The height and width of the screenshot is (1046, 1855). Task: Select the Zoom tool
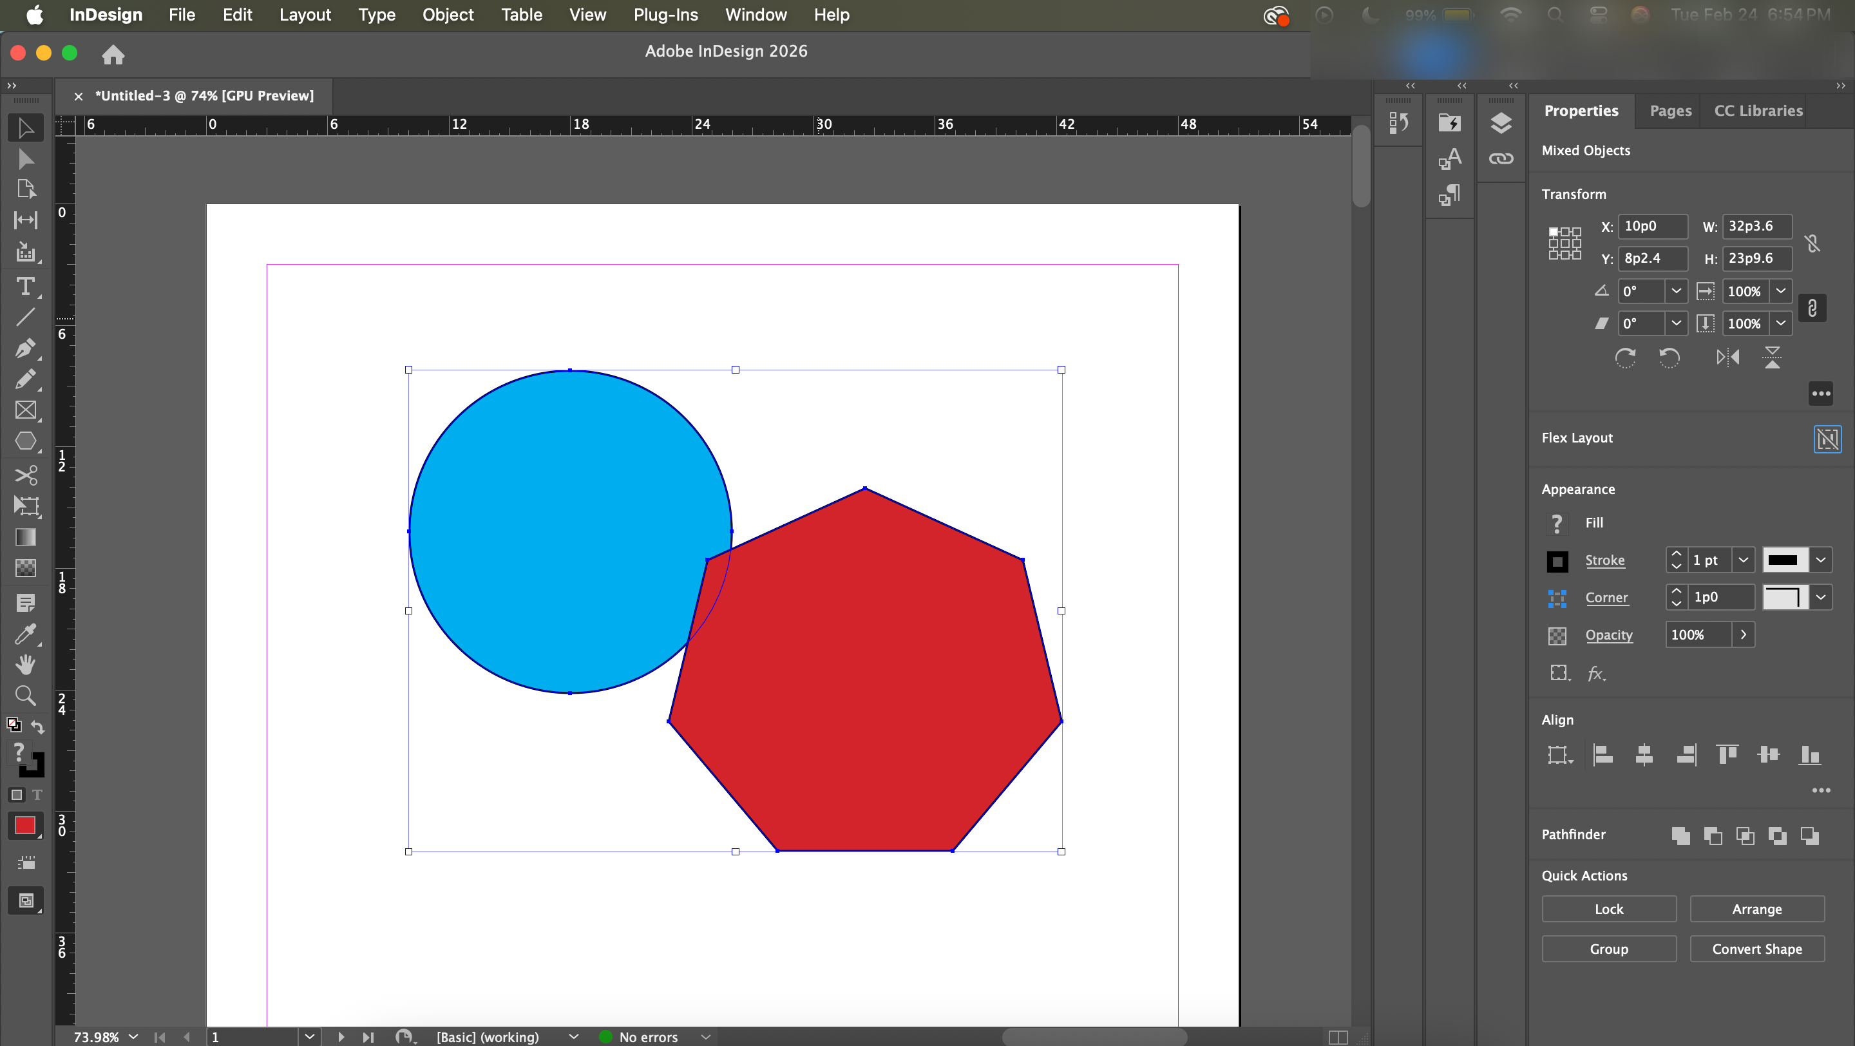25,696
